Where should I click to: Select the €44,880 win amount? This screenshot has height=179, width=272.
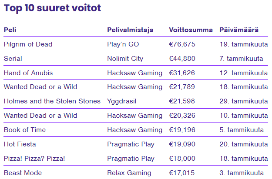point(182,59)
